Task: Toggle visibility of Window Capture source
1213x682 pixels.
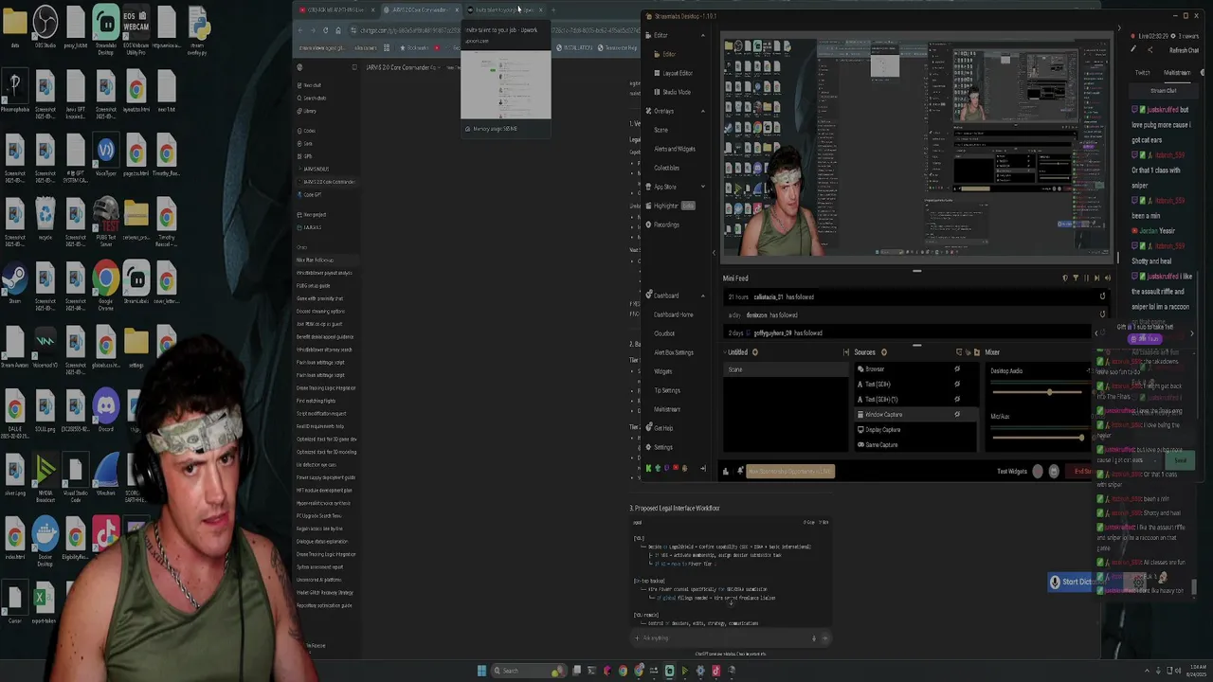Action: click(x=957, y=415)
